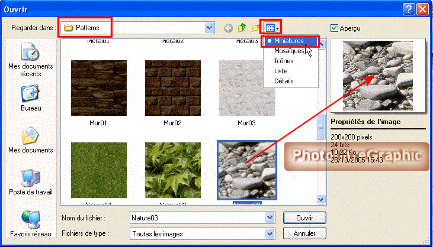Click the Help question mark button

click(x=408, y=9)
